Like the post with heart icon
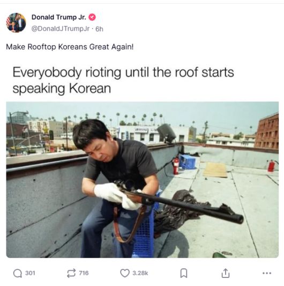The image size is (284, 286). tap(125, 273)
